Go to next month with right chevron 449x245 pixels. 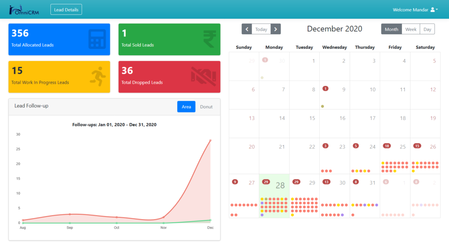(x=275, y=29)
